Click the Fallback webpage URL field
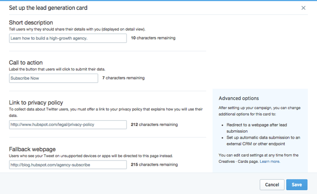This screenshot has width=317, height=194. click(68, 165)
